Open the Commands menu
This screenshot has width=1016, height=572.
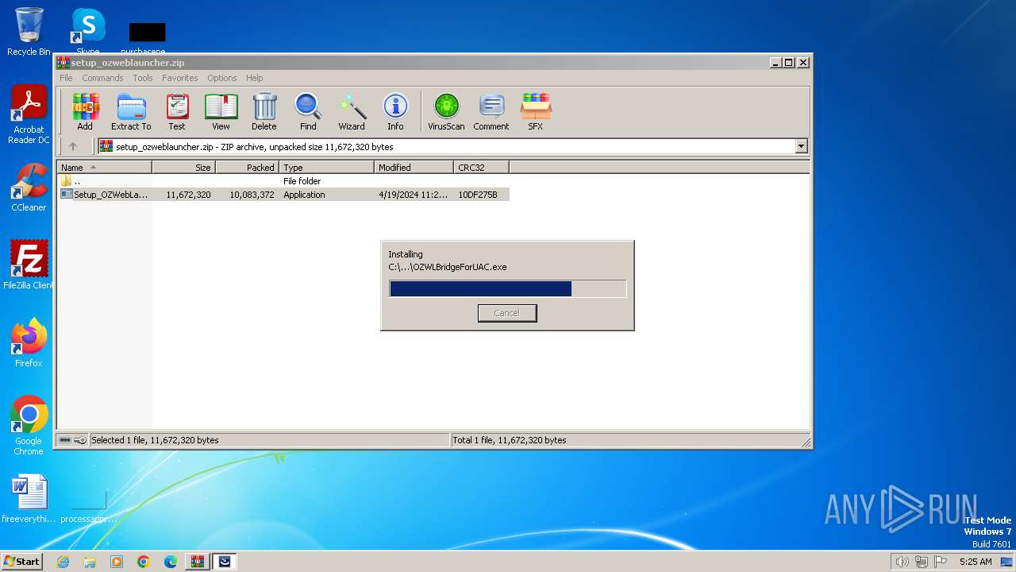(102, 78)
